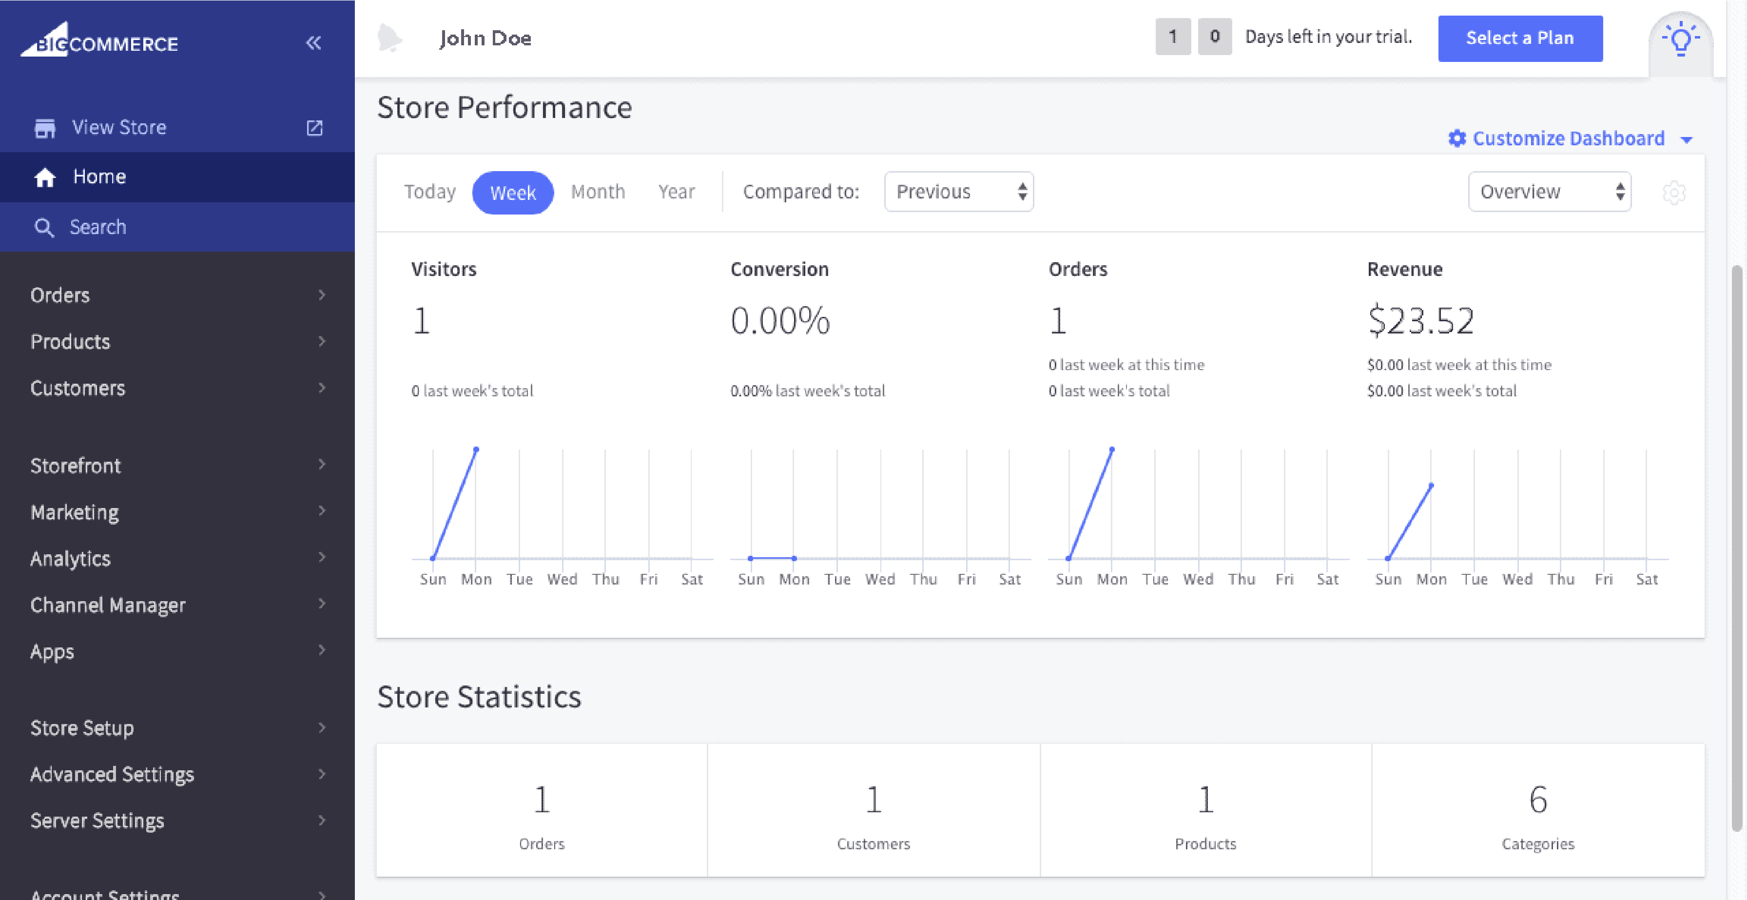Select the Today tab in Store Performance
Viewport: 1747px width, 900px height.
click(429, 192)
